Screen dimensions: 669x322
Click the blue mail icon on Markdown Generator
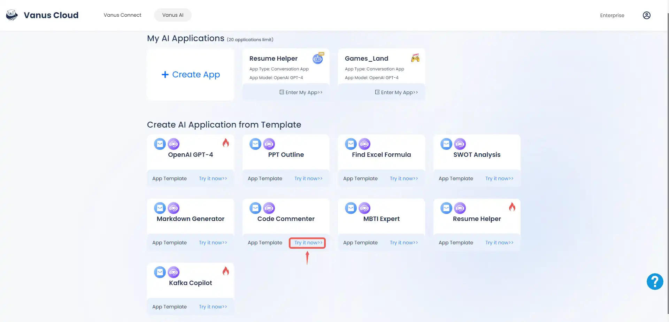(160, 208)
